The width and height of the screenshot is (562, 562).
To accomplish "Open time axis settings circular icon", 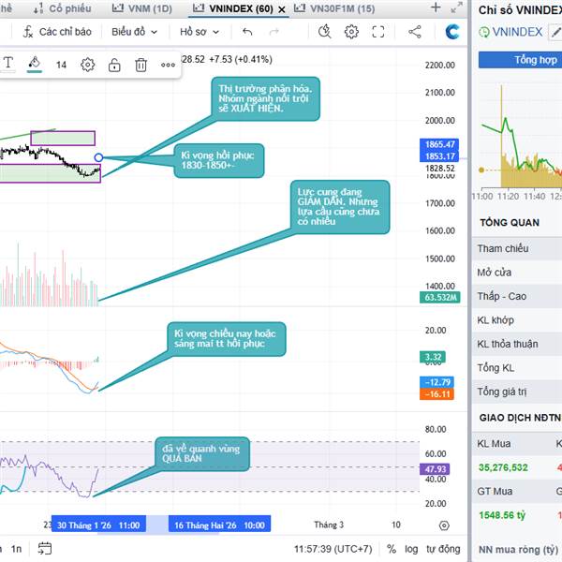I will 444,525.
